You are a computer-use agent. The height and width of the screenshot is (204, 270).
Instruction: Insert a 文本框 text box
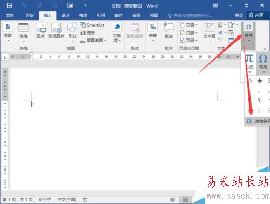click(x=210, y=32)
